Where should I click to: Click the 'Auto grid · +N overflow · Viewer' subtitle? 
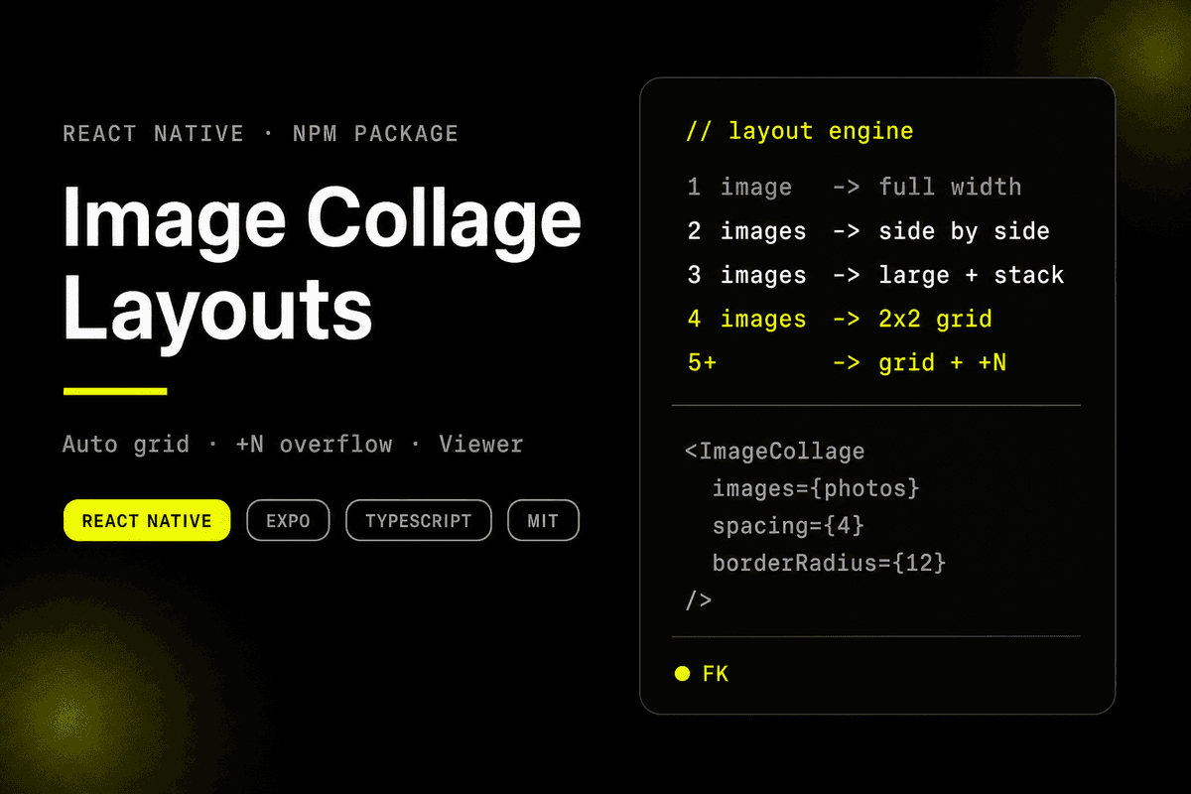(293, 445)
